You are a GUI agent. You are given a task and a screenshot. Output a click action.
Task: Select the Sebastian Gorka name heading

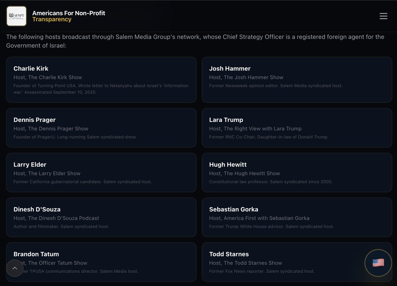coord(234,209)
